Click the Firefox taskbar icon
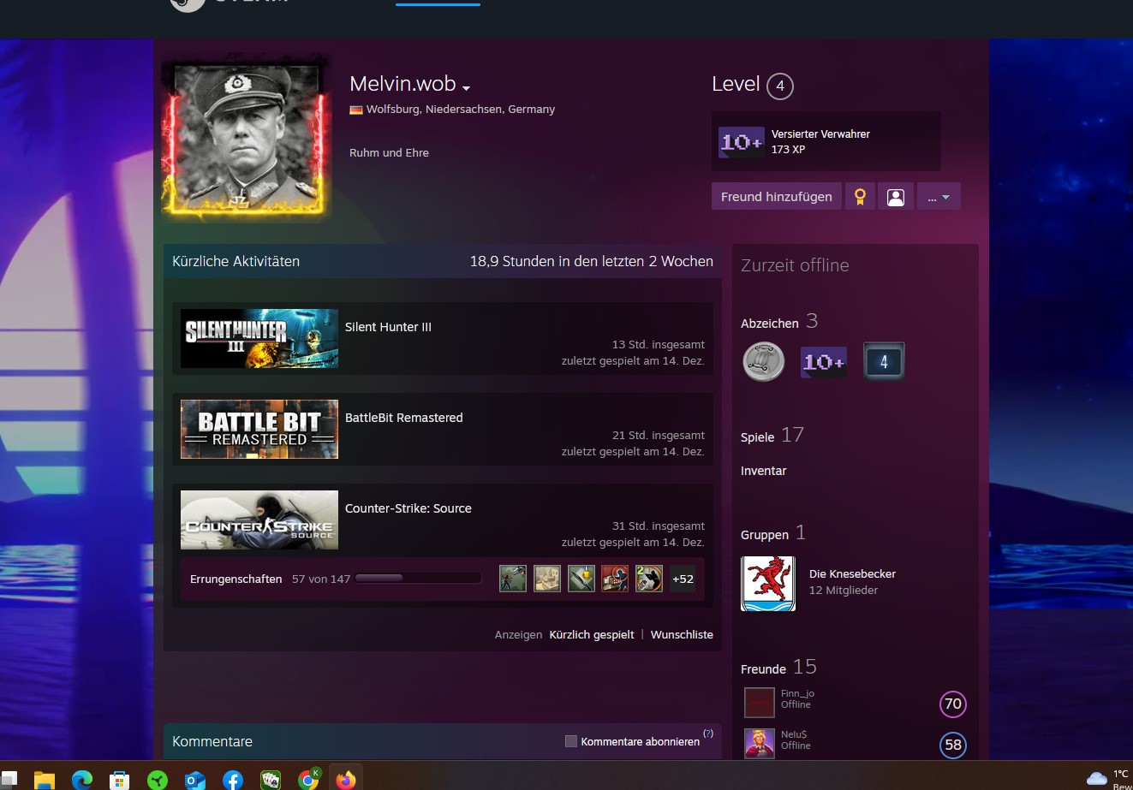 (x=346, y=780)
